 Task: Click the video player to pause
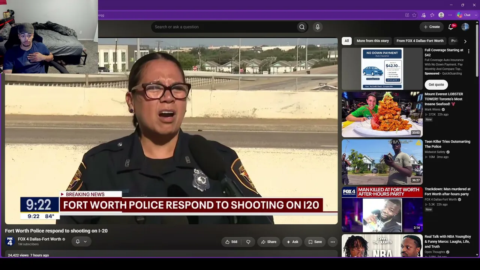coord(171,131)
